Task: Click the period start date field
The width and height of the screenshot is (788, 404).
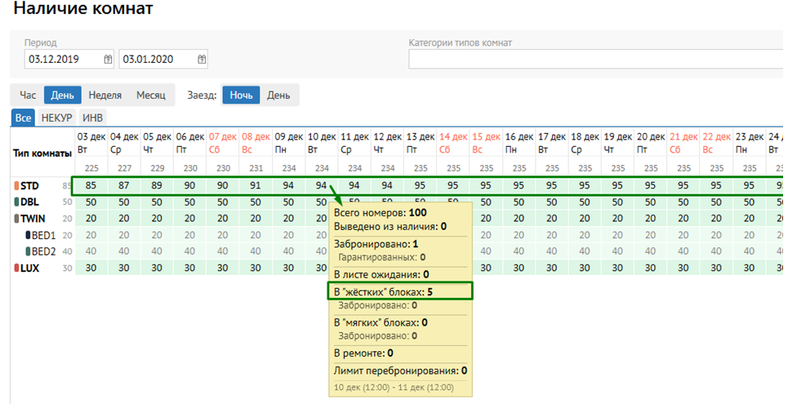Action: (64, 60)
